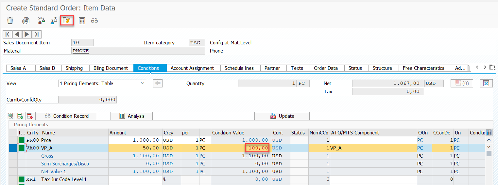The image size is (498, 185).
Task: Click the blue flask with triangle icon
Action: [54, 21]
